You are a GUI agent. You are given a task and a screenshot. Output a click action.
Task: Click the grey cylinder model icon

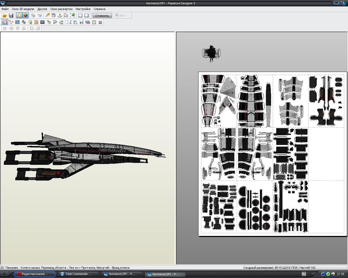(54, 15)
